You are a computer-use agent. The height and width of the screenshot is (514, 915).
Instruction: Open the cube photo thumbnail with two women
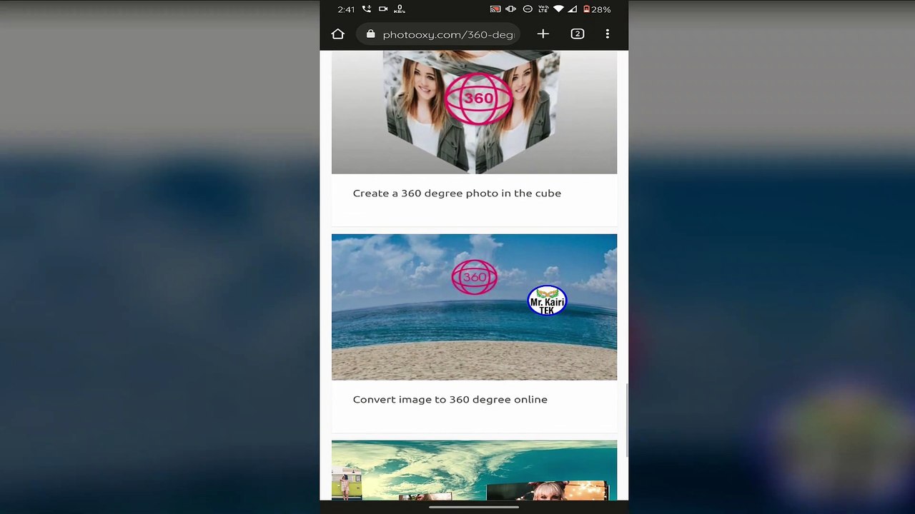[x=474, y=112]
